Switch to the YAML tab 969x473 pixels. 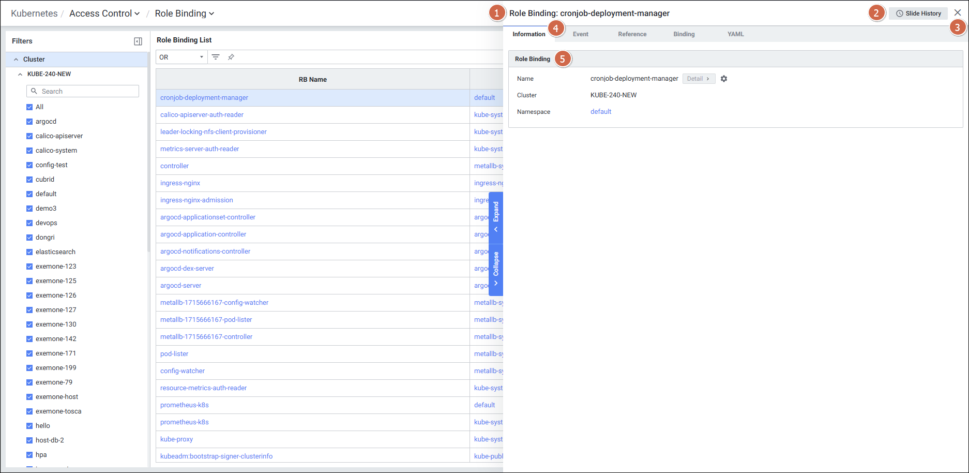point(735,34)
